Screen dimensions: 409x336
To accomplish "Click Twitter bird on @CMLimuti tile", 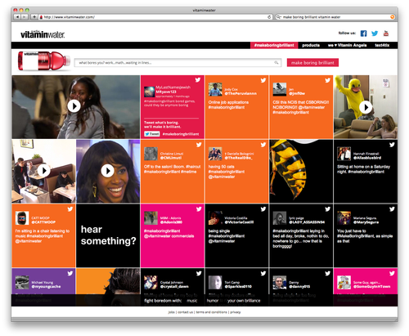I will pyautogui.click(x=199, y=145).
